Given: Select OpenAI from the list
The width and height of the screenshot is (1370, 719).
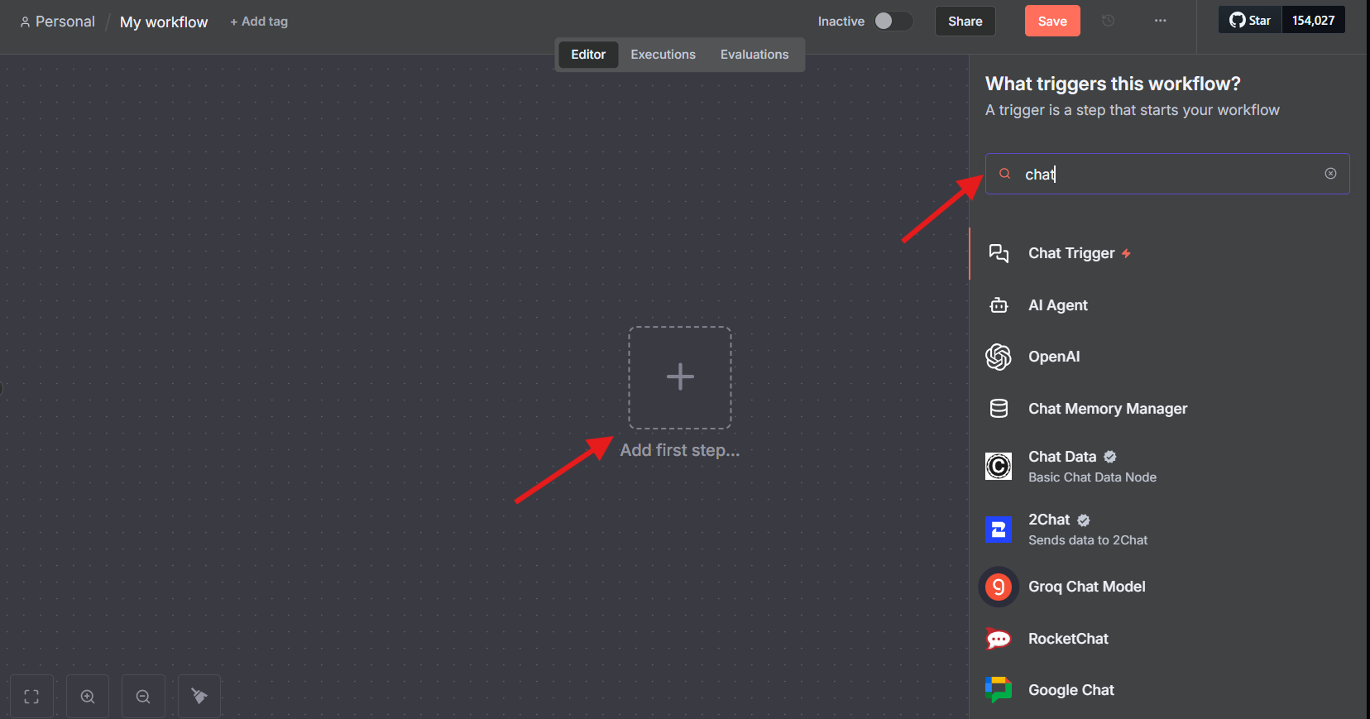Looking at the screenshot, I should (x=1167, y=357).
